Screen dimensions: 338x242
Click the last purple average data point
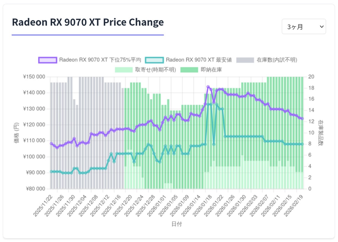tap(302, 119)
